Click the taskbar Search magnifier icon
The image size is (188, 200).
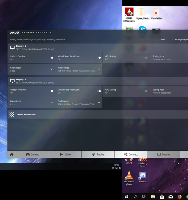[x=135, y=197]
